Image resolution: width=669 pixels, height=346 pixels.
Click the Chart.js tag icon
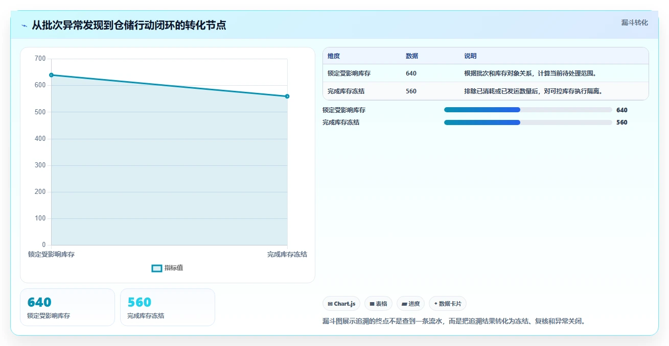[x=330, y=304]
